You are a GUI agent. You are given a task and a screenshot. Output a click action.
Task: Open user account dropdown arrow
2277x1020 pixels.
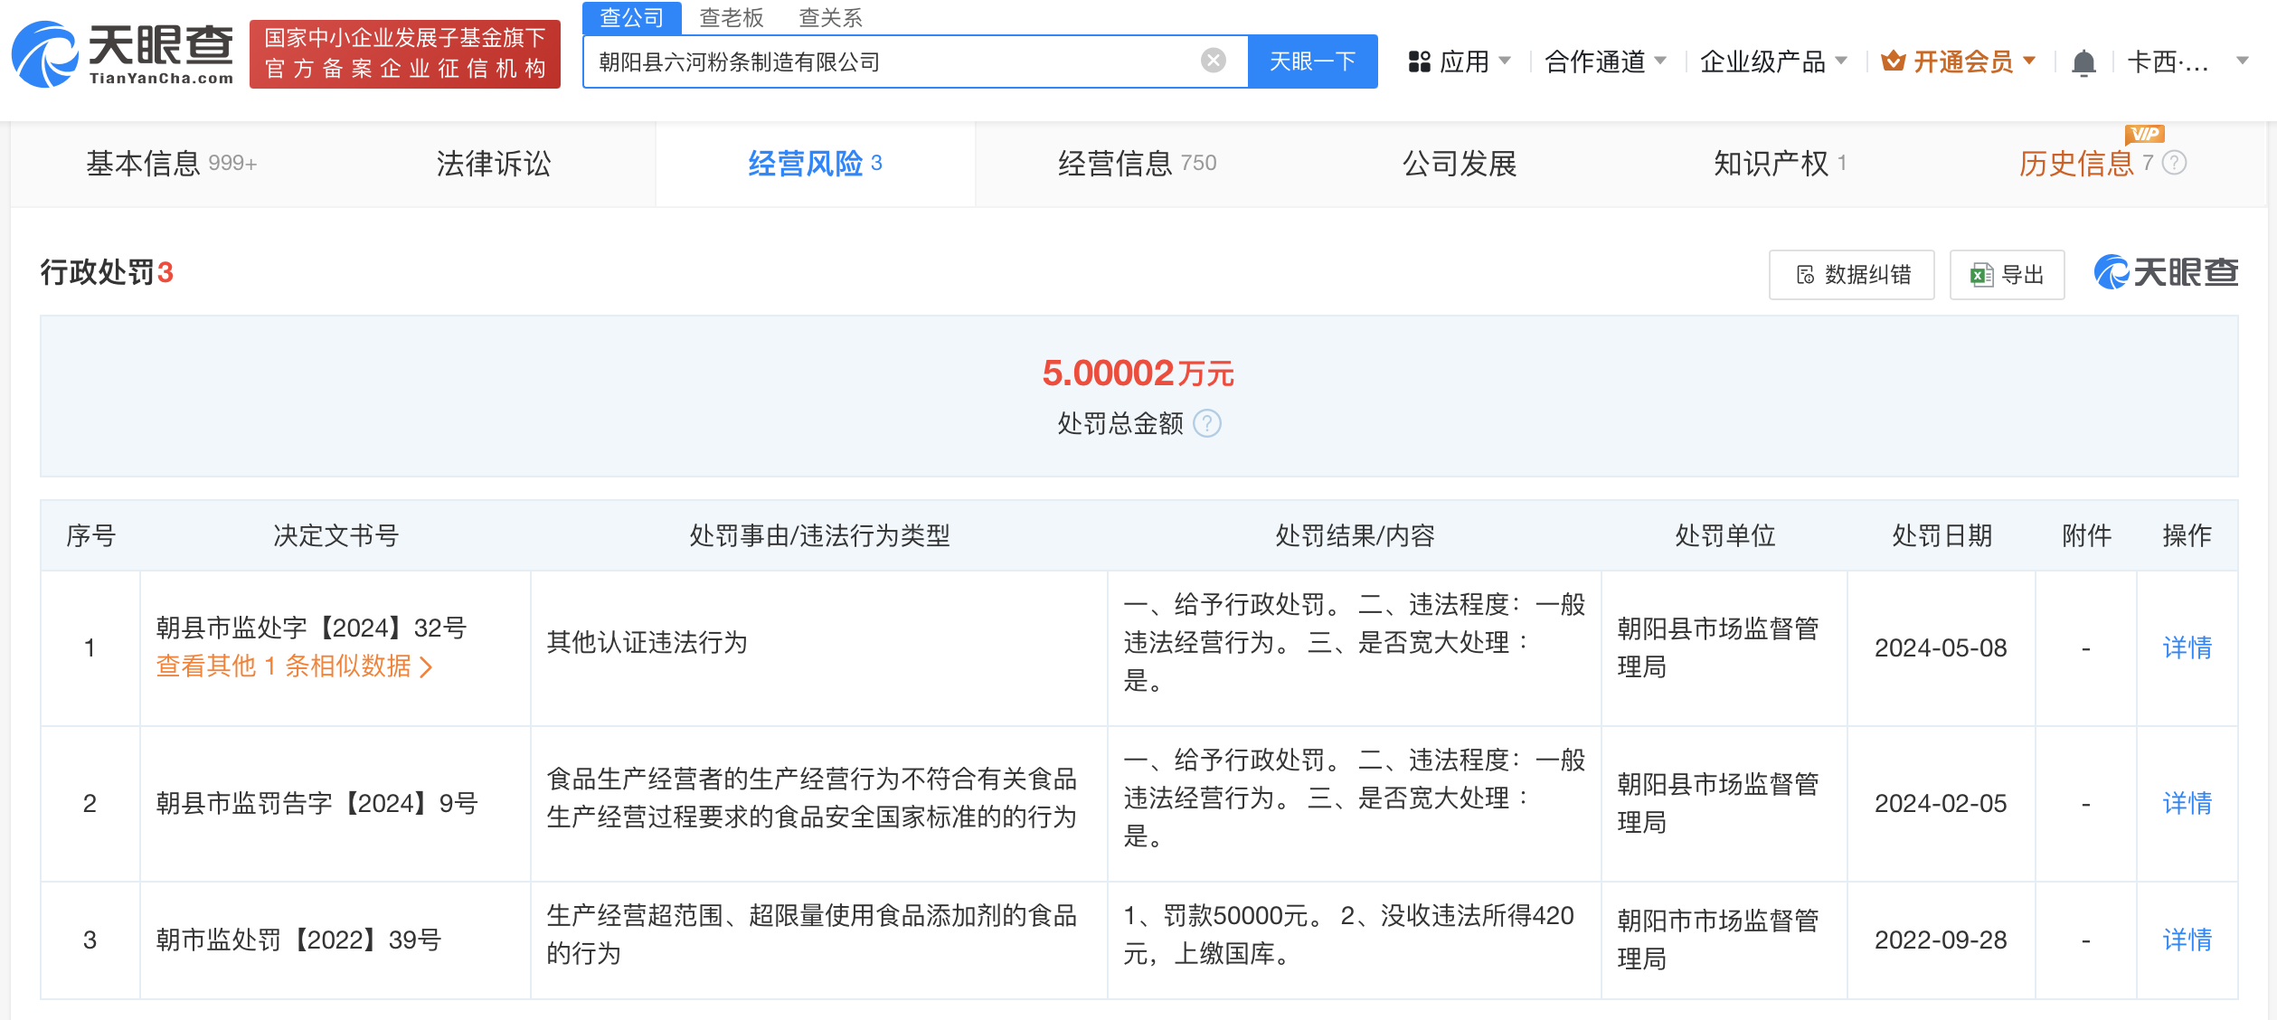tap(2242, 61)
